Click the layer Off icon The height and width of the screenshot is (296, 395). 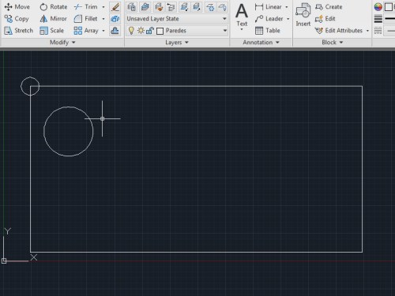pyautogui.click(x=223, y=7)
